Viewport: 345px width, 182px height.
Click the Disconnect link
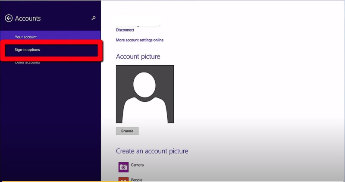pos(125,30)
